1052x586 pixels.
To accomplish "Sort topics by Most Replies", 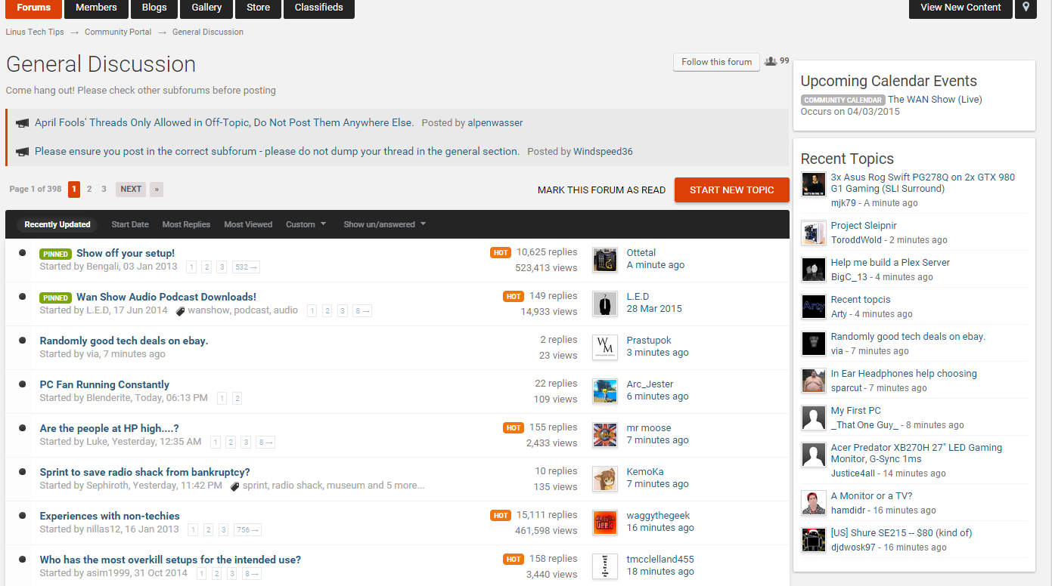I will [186, 224].
